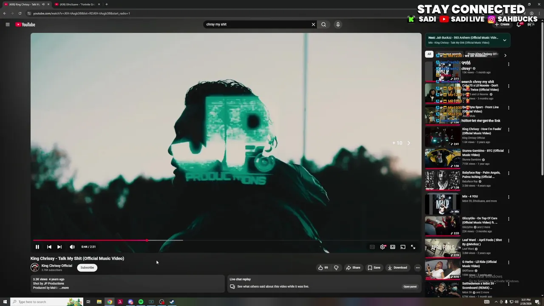The height and width of the screenshot is (306, 544).
Task: Save video to playlist
Action: pos(374,268)
